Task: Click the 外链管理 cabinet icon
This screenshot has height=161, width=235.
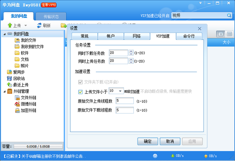Action: pos(9,91)
